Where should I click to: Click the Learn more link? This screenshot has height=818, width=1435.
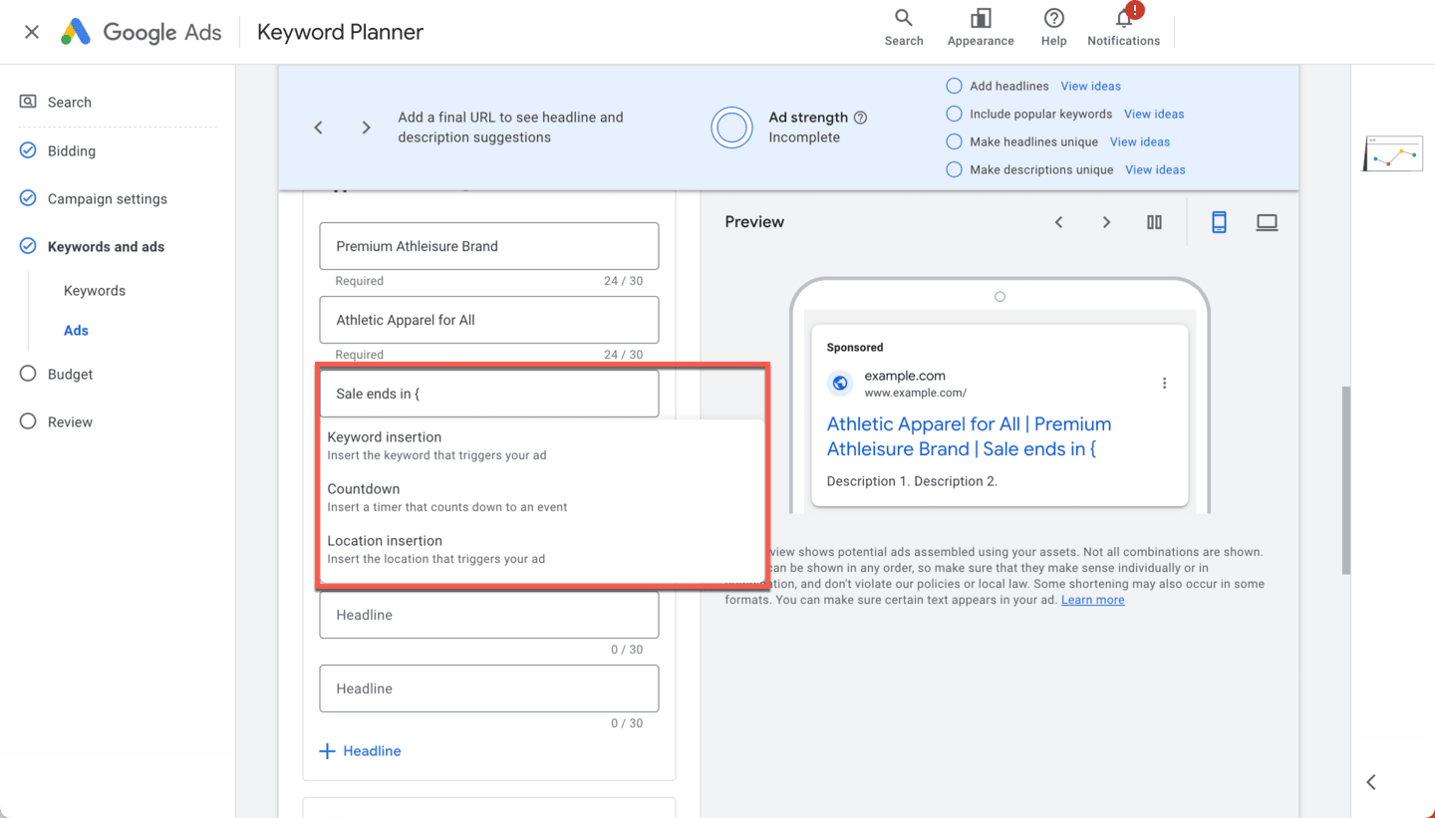pyautogui.click(x=1092, y=600)
